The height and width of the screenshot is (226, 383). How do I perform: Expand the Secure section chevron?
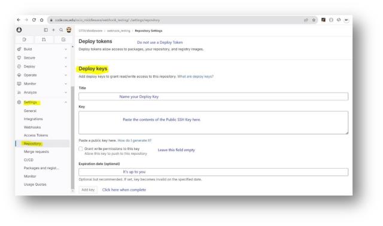click(x=66, y=58)
